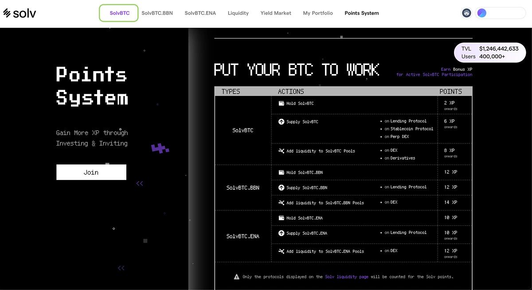The width and height of the screenshot is (532, 290).
Task: Click the liquidity icon beside SolvBTC Pools
Action: (x=281, y=151)
